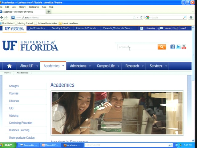The image size is (197, 148).
Task: Open the Tools menu
Action: 44,7
